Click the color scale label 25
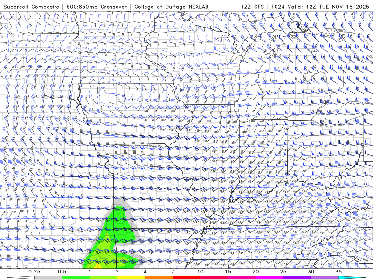373x280 pixels. pos(283,272)
